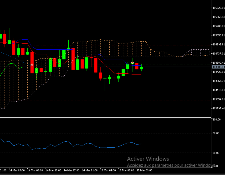Image resolution: width=225 pixels, height=175 pixels.
Task: Select the 104267.21 price label
Action: pos(219,81)
